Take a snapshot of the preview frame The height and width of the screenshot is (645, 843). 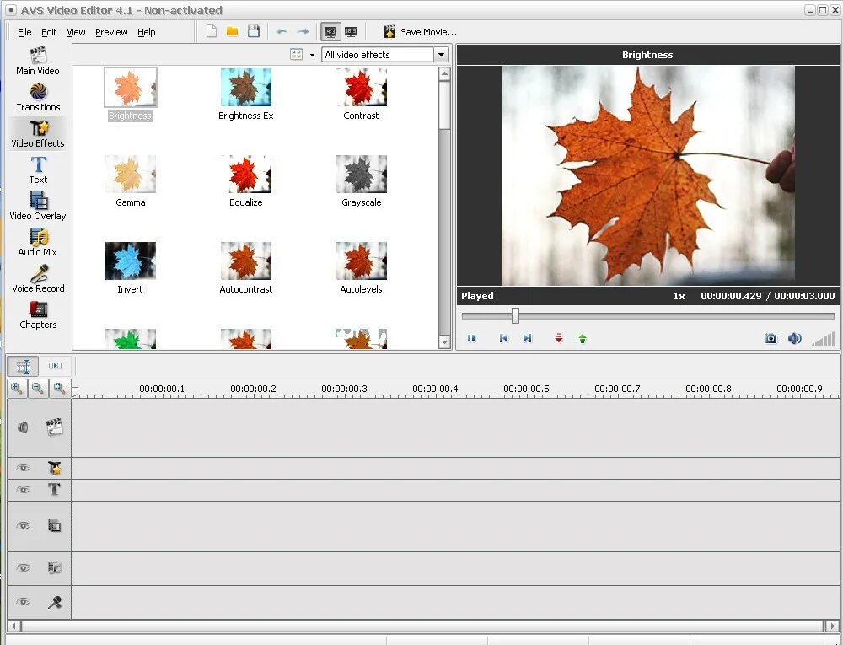pyautogui.click(x=770, y=338)
